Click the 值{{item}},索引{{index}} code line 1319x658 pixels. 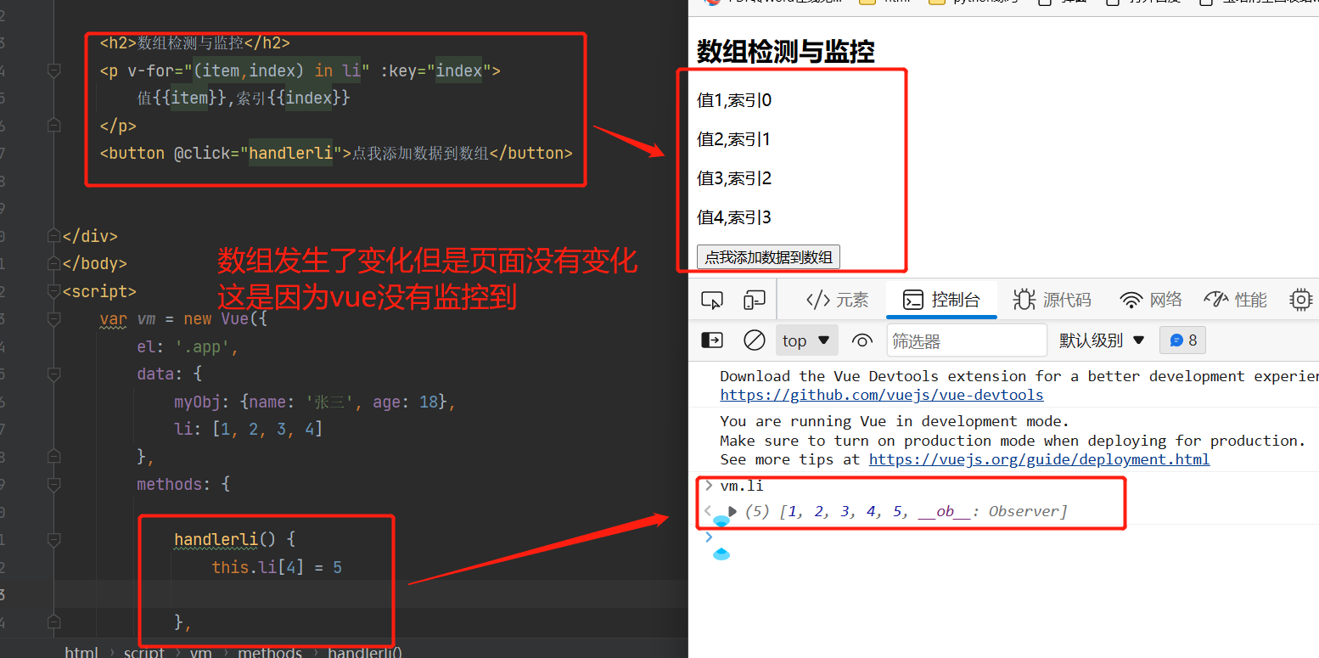(x=244, y=98)
